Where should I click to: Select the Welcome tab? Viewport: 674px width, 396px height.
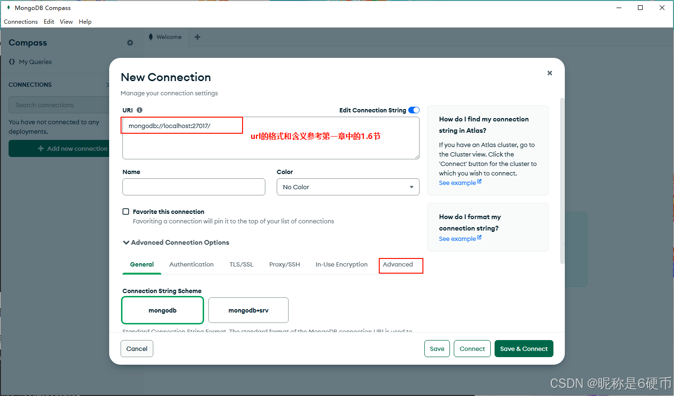tap(165, 37)
